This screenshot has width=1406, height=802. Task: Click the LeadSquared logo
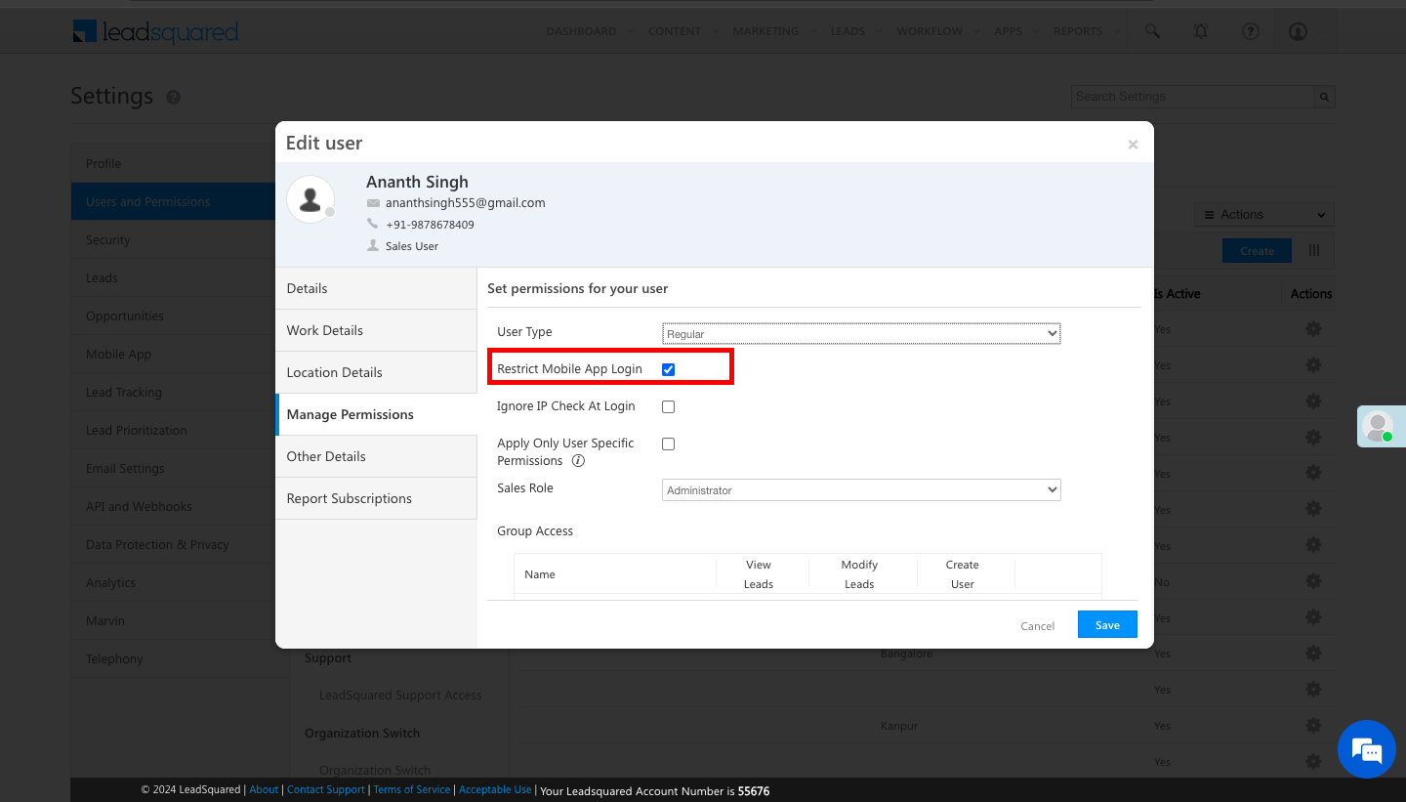[x=155, y=32]
